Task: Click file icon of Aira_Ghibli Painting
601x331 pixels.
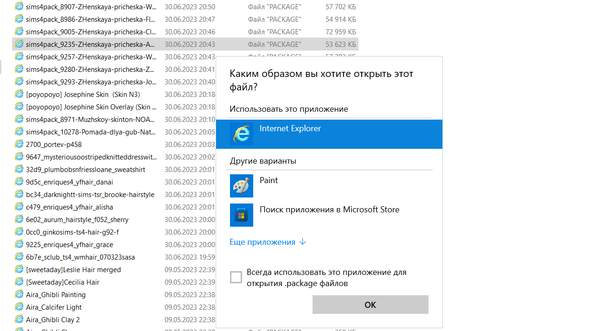Action: tap(19, 294)
